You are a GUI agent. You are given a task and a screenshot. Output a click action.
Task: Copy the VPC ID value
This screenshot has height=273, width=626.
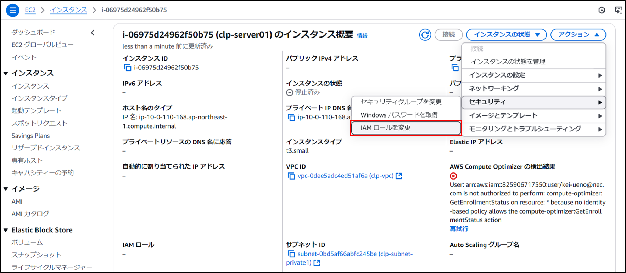(x=291, y=176)
